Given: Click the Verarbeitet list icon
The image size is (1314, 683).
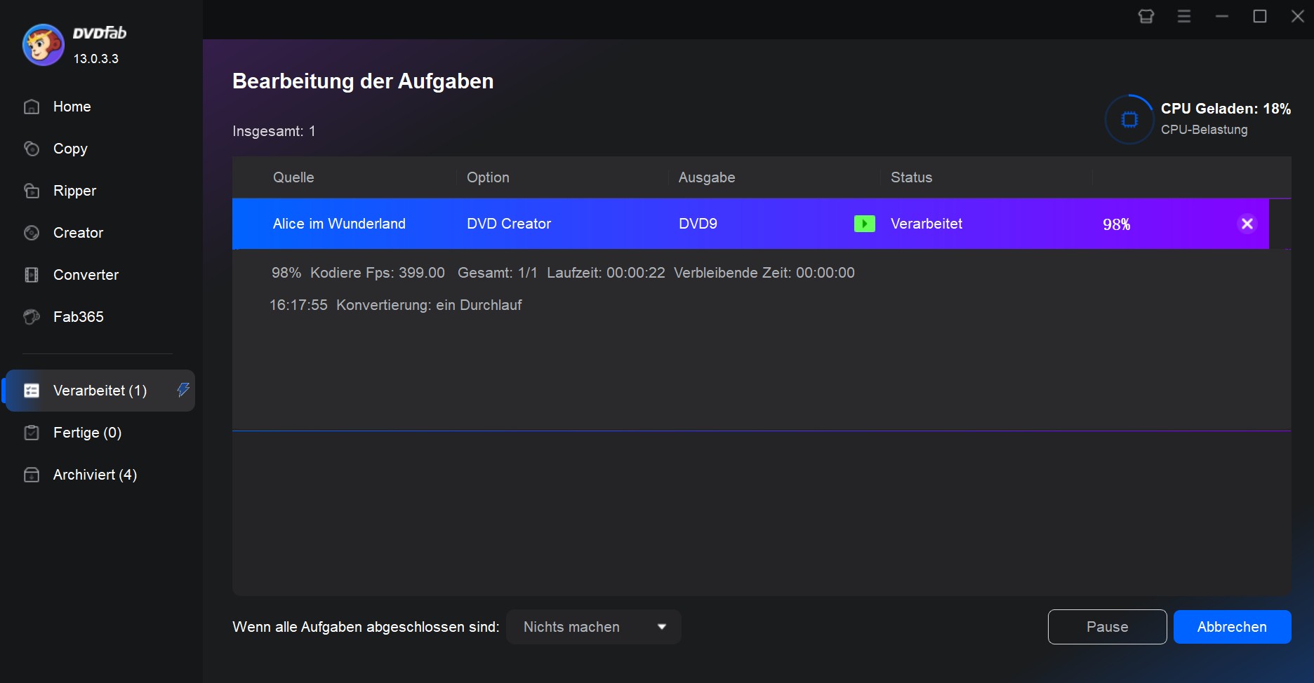Looking at the screenshot, I should (x=32, y=391).
